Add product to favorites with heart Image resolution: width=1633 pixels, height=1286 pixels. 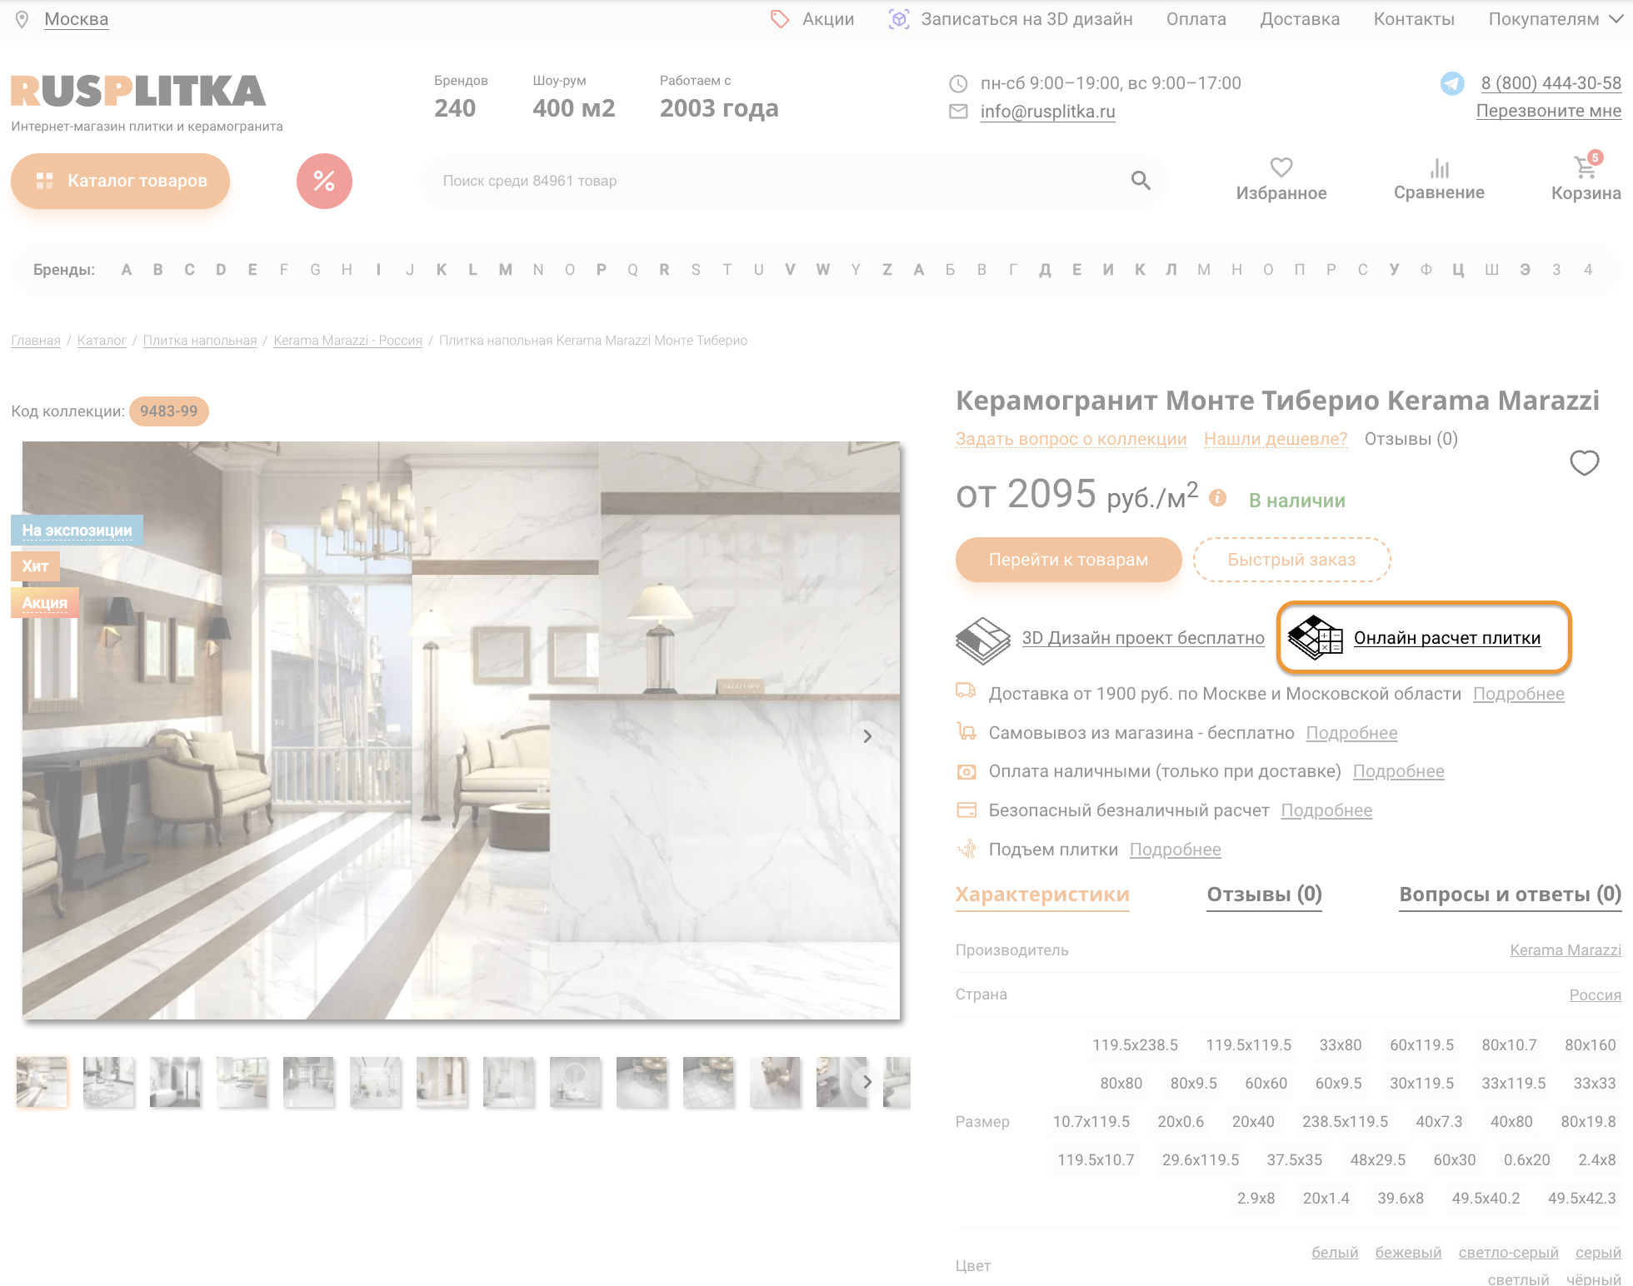(1584, 462)
